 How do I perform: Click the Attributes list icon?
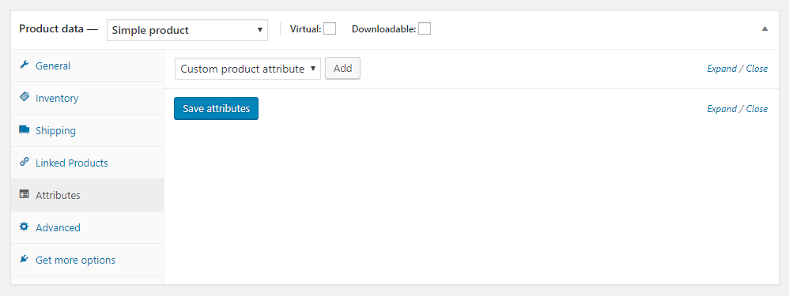[24, 194]
